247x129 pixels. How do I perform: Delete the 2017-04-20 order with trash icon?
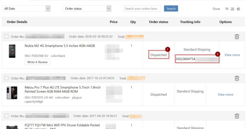point(237,116)
